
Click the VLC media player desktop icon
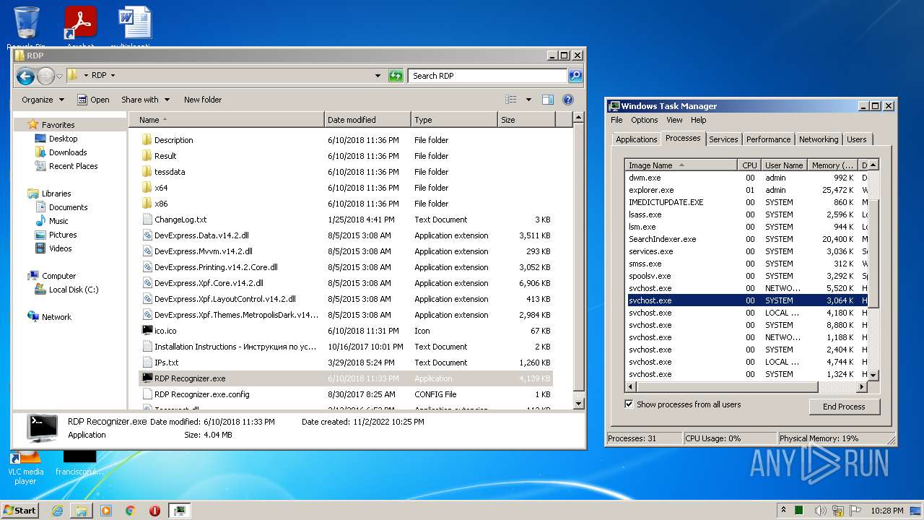tap(26, 467)
